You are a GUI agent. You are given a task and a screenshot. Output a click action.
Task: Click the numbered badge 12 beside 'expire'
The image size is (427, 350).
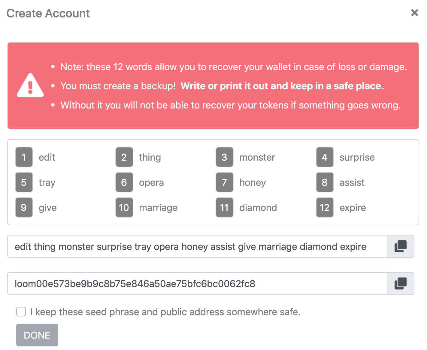tap(325, 207)
